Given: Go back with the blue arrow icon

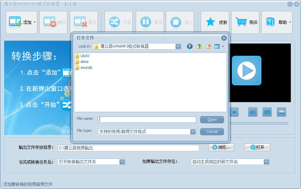Looking at the screenshot, I should point(189,46).
